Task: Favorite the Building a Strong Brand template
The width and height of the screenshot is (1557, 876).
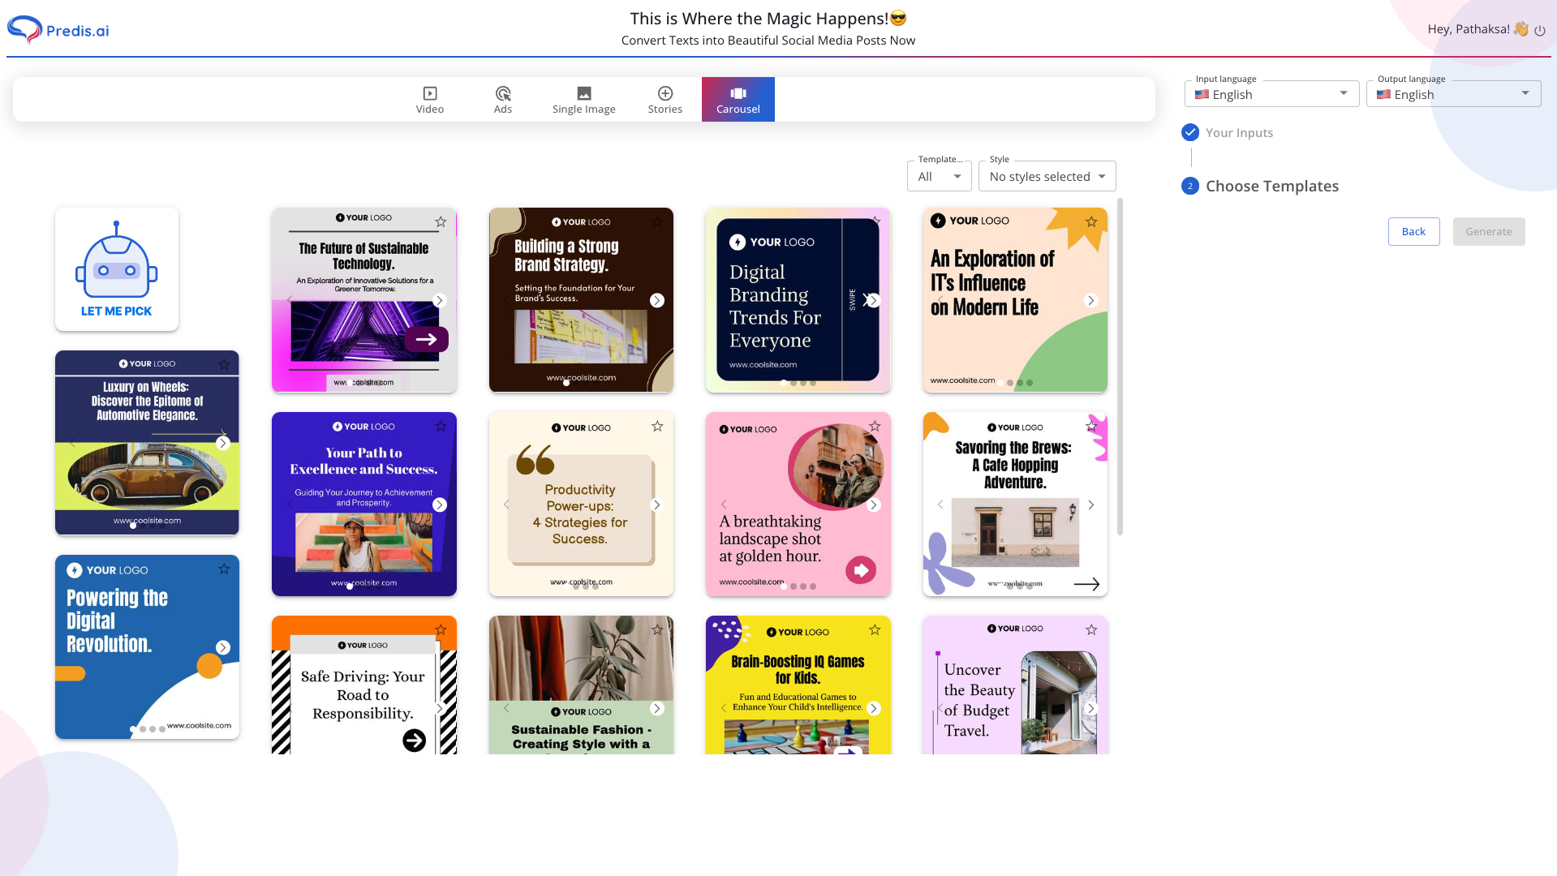Action: coord(657,221)
